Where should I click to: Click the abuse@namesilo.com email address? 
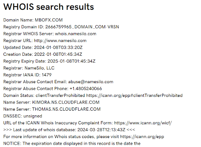pyautogui.click(x=91, y=82)
